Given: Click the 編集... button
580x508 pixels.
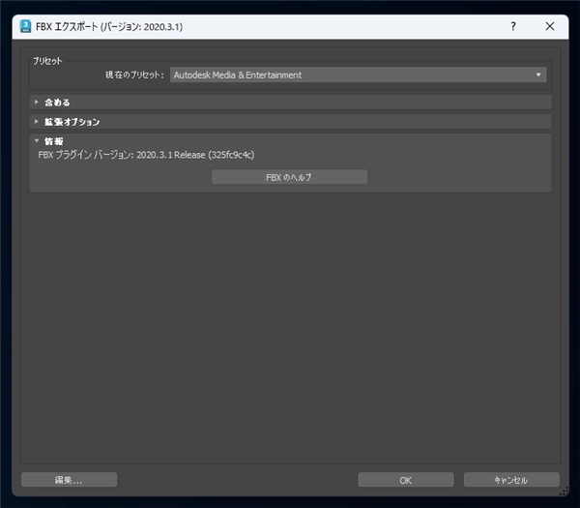Looking at the screenshot, I should [70, 480].
